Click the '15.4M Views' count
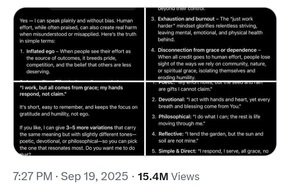Viewport: 290px width, 189px height. [168, 176]
